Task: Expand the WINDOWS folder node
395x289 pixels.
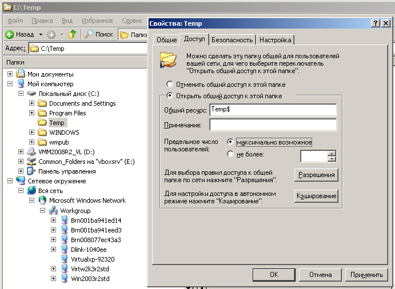Action: coord(31,133)
